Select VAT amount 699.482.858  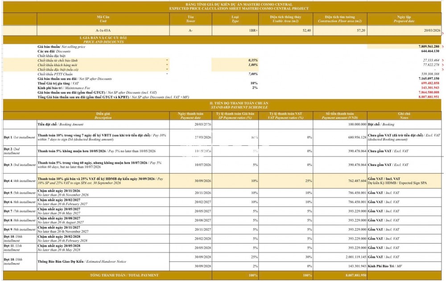click(x=430, y=83)
